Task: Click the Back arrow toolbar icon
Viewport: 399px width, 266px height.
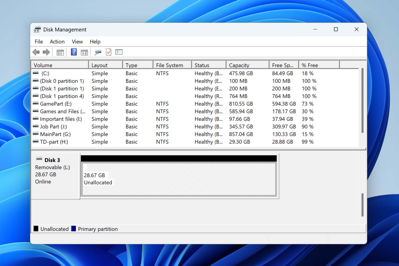Action: click(36, 52)
